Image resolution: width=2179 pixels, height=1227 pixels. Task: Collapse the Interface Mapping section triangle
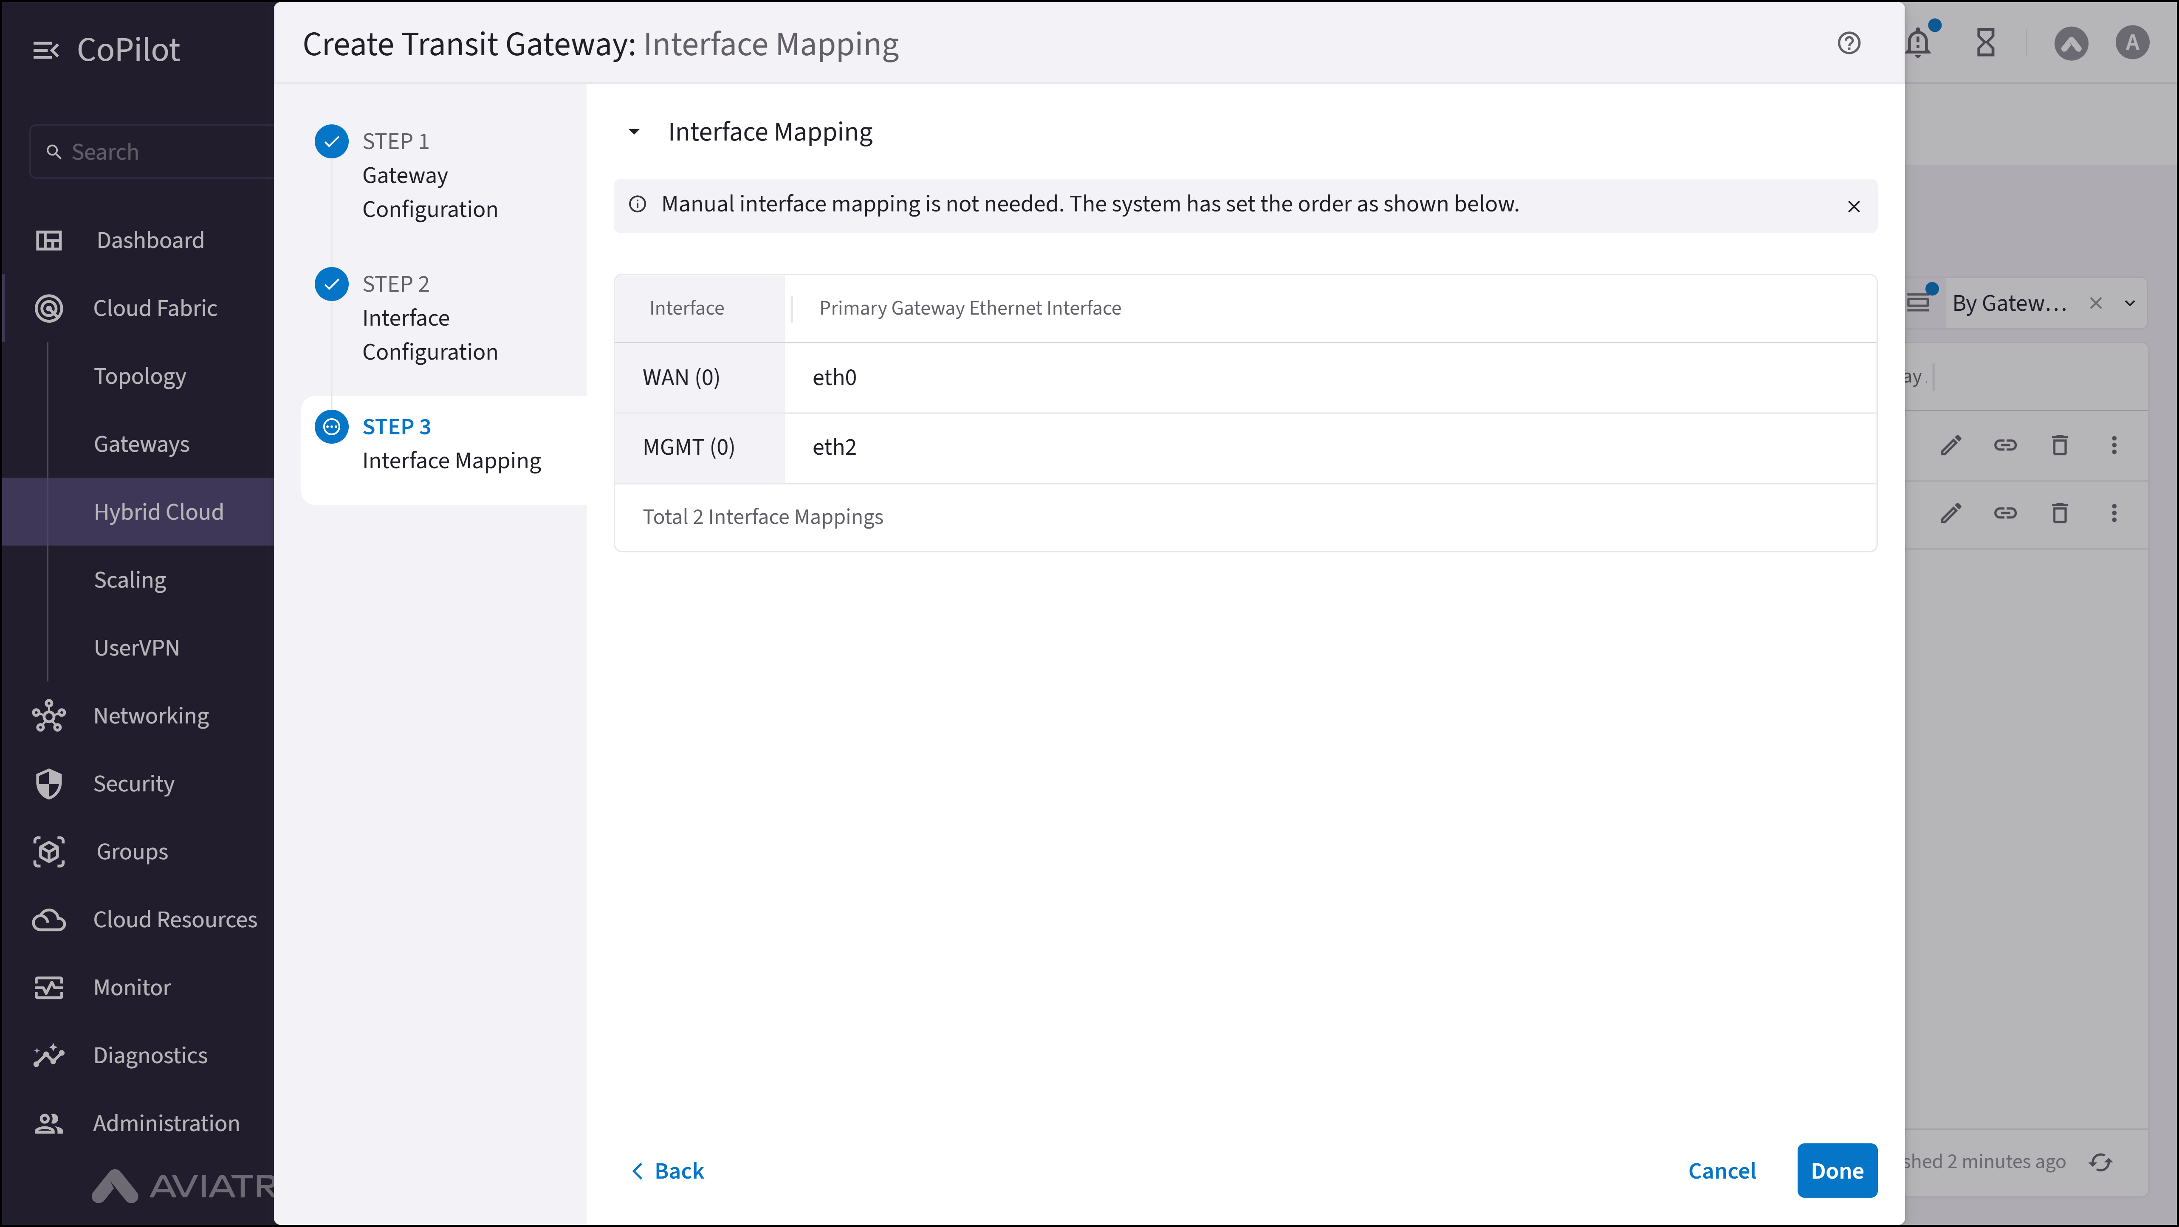[x=635, y=131]
